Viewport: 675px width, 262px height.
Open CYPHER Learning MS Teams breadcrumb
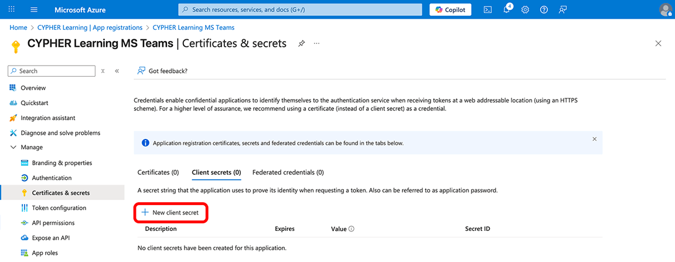(x=194, y=28)
